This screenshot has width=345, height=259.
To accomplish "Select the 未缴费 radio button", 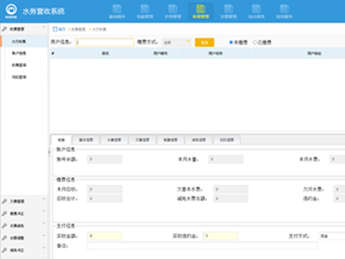I will (231, 42).
